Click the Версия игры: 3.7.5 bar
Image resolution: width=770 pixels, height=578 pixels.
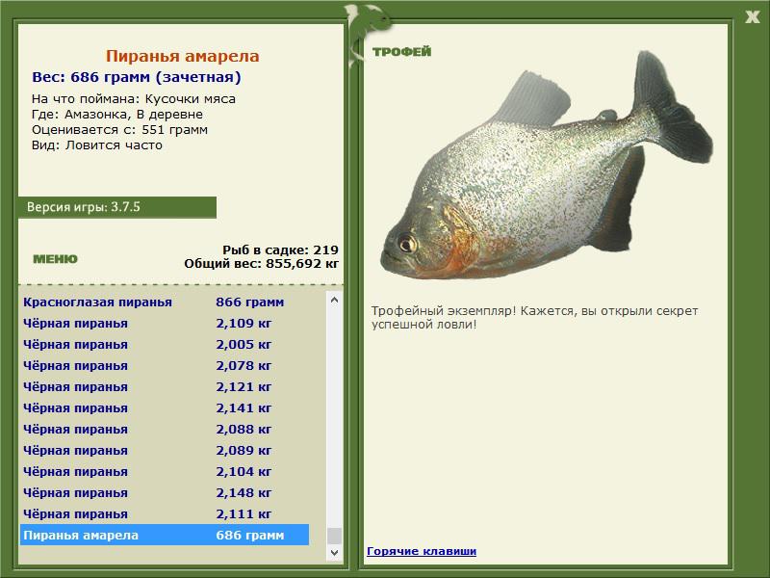coord(116,207)
